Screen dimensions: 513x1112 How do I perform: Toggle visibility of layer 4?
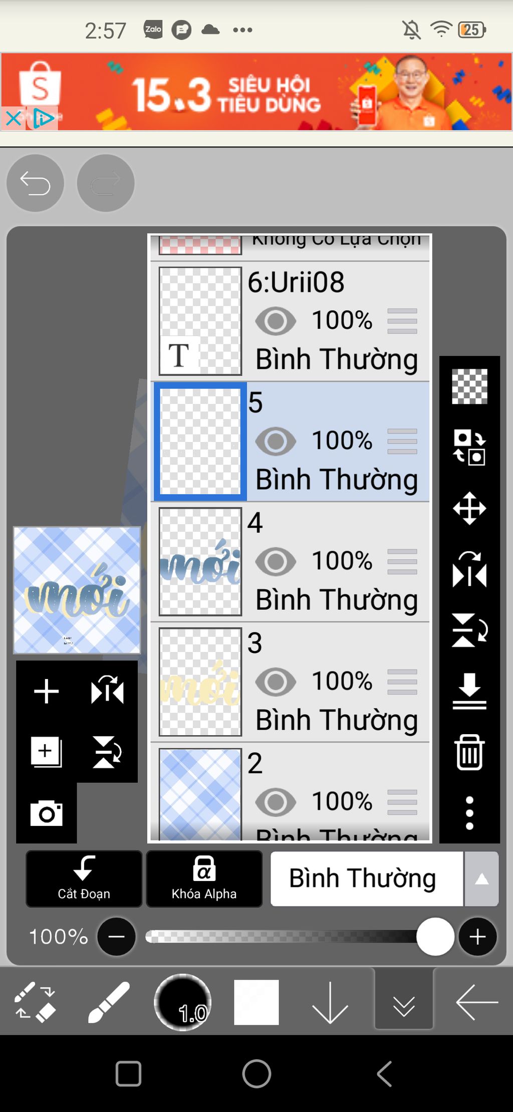(276, 561)
